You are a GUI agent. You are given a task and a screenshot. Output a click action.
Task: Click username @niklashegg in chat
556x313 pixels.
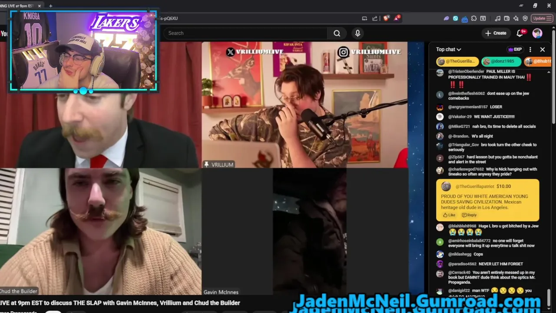click(x=460, y=254)
